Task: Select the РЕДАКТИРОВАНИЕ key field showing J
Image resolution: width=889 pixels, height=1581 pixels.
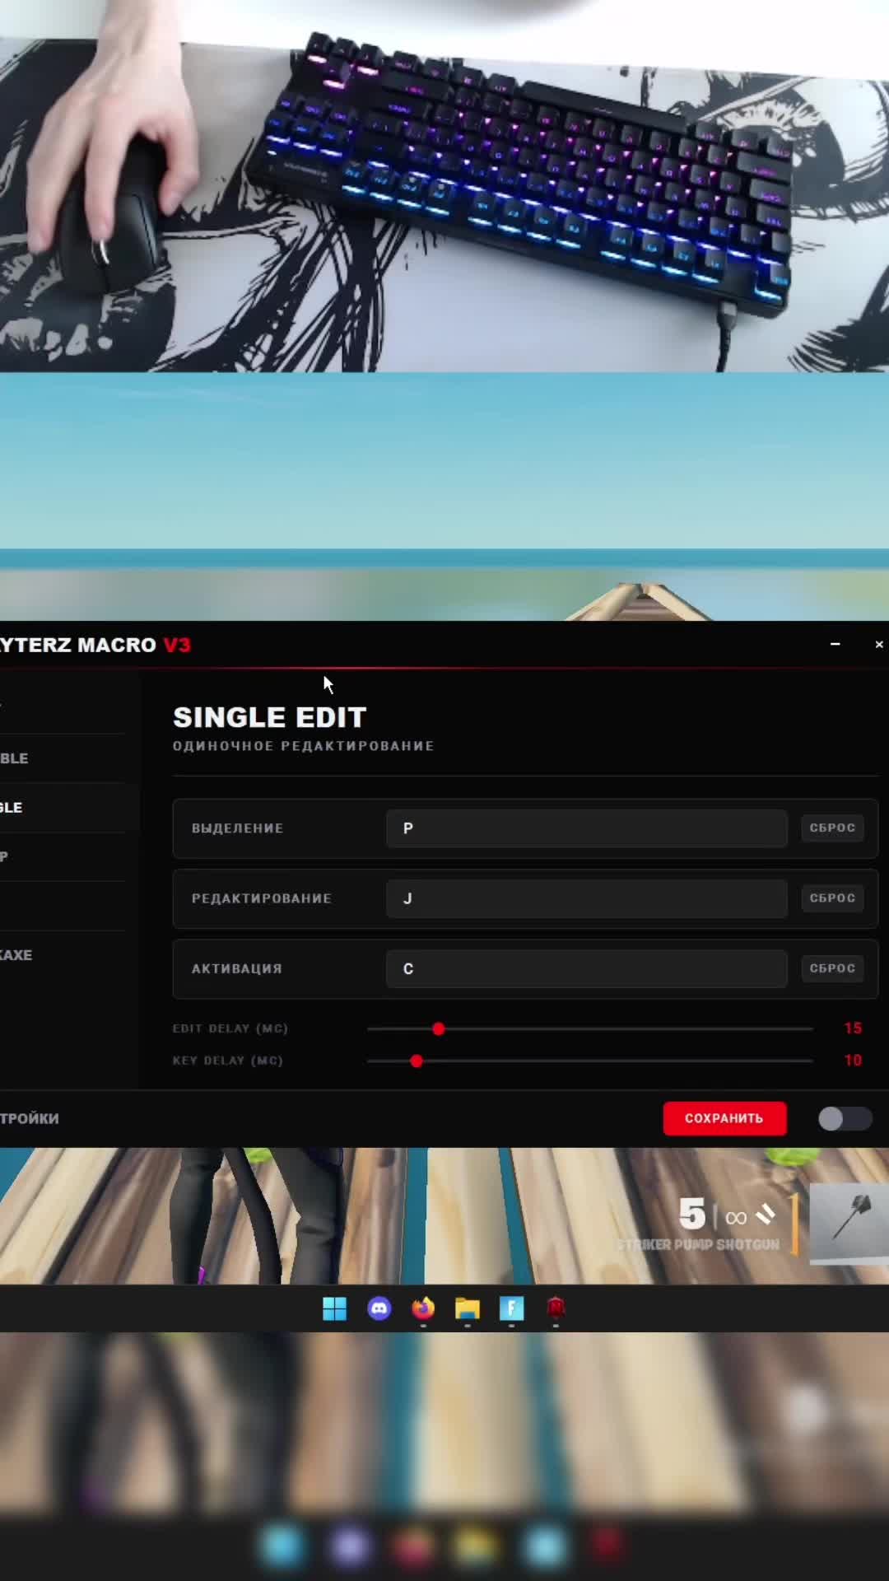Action: (x=587, y=898)
